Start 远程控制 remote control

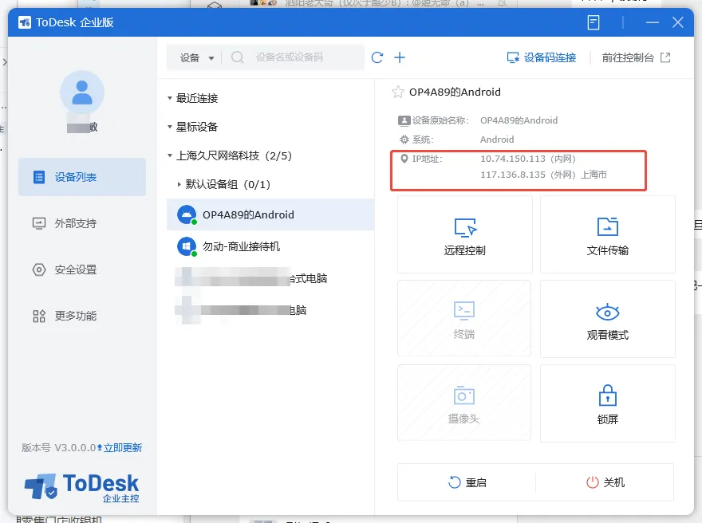pyautogui.click(x=465, y=234)
